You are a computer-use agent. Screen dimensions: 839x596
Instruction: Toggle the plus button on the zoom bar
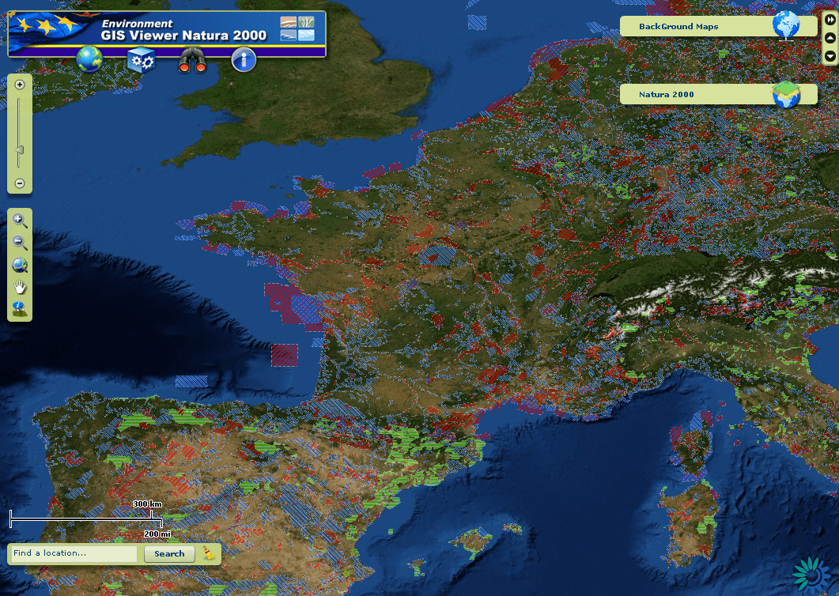[20, 84]
